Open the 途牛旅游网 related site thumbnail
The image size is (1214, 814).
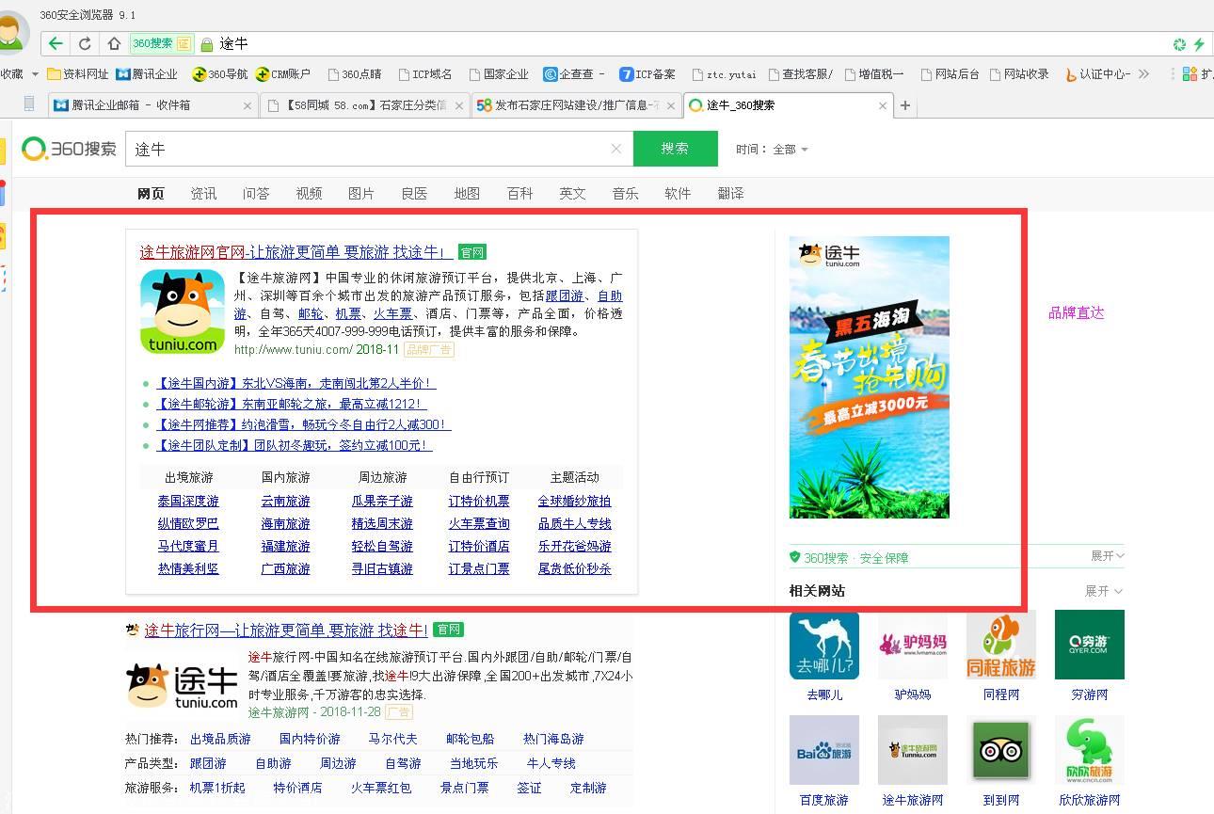913,750
